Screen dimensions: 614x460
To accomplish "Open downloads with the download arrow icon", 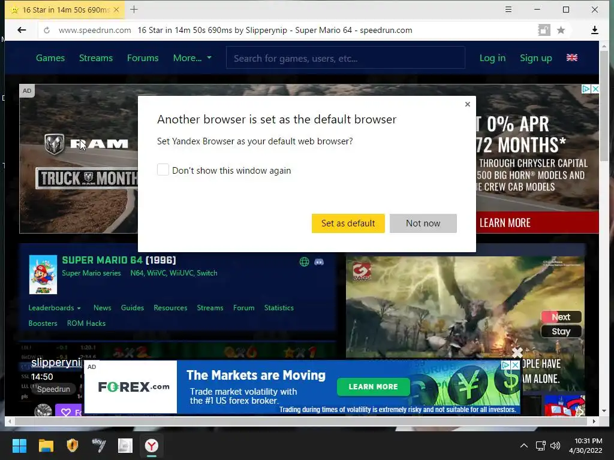I will pos(594,30).
